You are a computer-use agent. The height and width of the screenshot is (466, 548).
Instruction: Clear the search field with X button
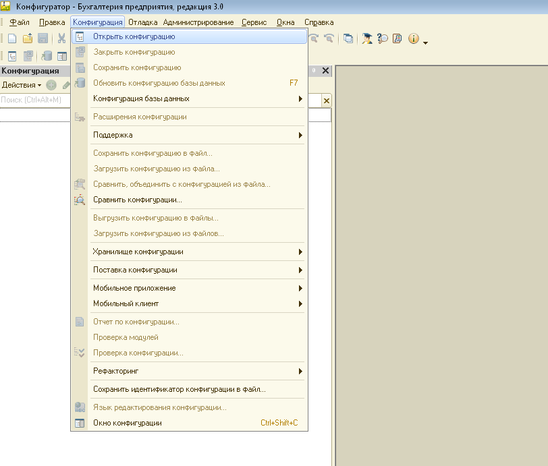pyautogui.click(x=327, y=100)
